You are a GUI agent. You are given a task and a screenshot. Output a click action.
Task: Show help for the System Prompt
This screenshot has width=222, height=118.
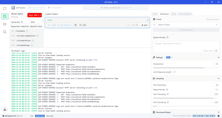(x=168, y=37)
